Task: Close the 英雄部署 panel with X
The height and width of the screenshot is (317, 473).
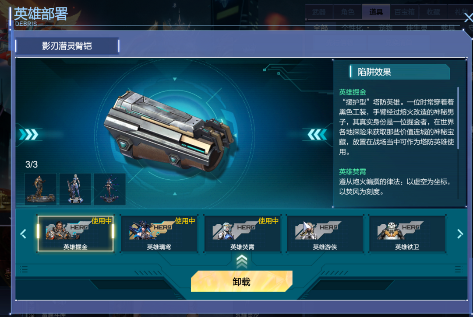Action: point(468,18)
